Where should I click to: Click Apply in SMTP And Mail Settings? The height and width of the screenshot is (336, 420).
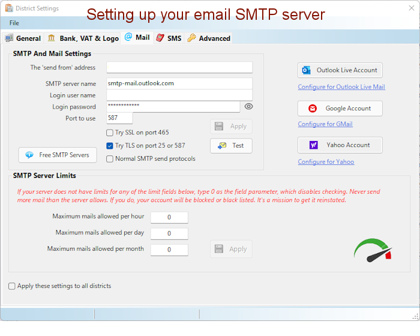tap(231, 127)
